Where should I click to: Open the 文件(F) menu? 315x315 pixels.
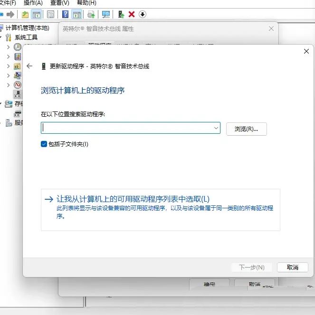8,3
